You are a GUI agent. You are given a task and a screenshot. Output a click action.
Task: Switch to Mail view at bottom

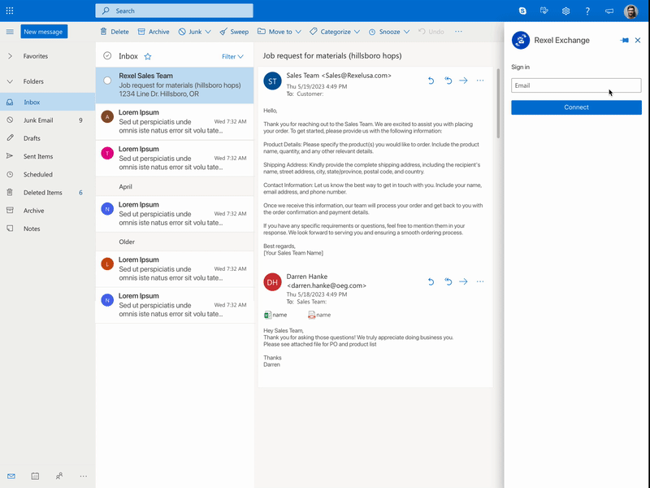(11, 476)
